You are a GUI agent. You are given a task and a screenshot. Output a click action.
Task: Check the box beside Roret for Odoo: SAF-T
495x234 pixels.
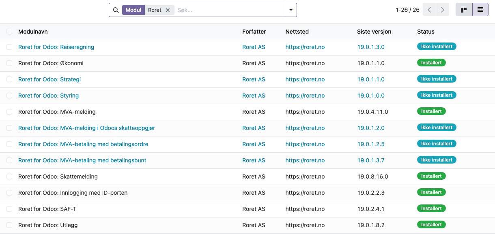(9, 209)
